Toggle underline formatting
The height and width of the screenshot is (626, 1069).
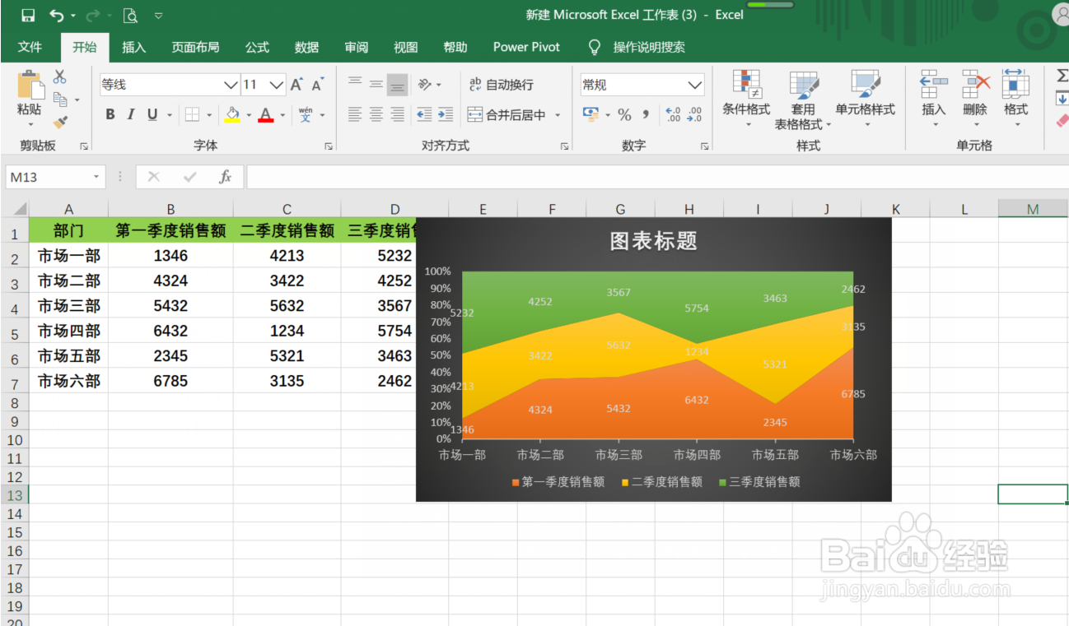pos(152,114)
